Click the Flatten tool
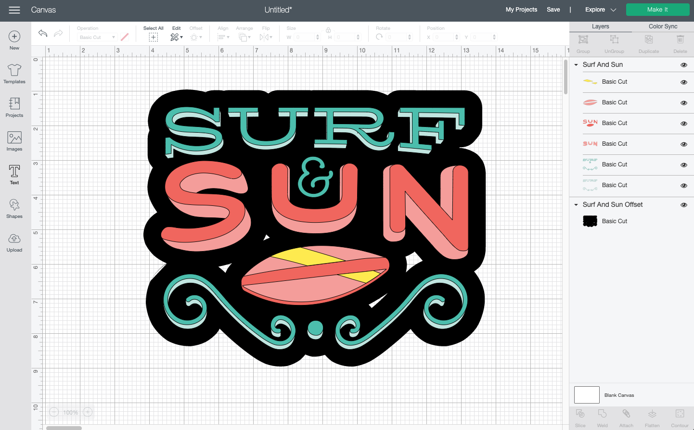 (x=652, y=418)
